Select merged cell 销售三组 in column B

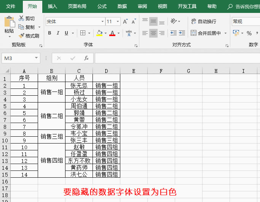51,136
